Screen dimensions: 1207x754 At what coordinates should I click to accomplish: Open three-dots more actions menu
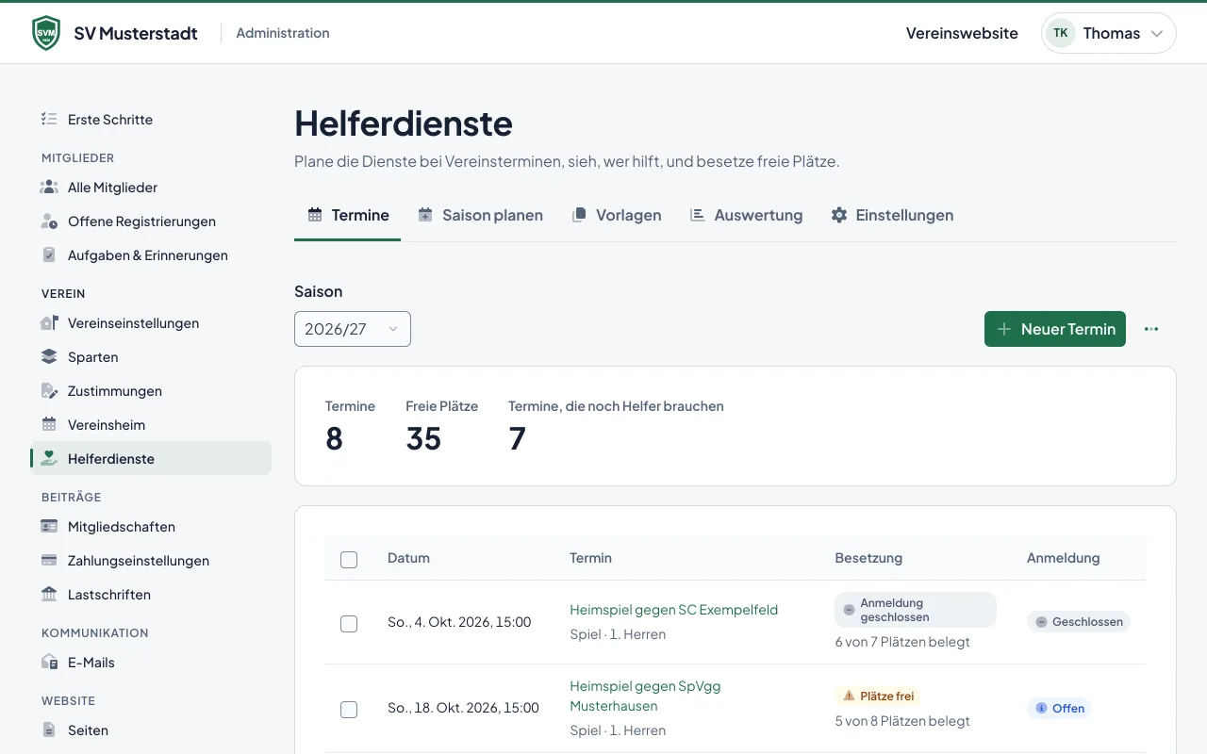[1151, 329]
